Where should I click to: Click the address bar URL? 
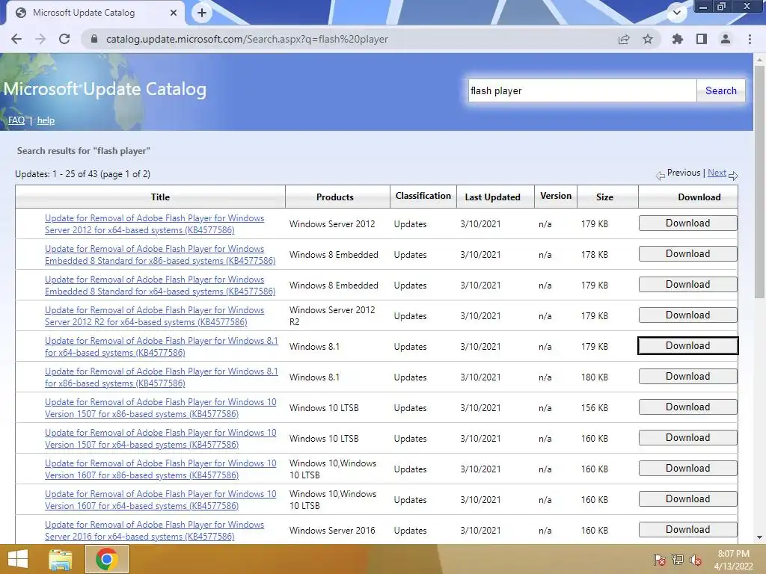pos(247,39)
